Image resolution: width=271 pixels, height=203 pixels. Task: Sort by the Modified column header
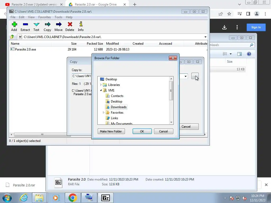(x=118, y=44)
